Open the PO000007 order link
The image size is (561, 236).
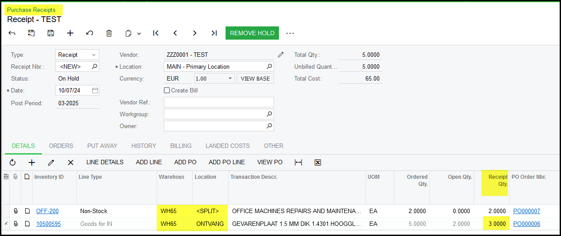point(527,211)
